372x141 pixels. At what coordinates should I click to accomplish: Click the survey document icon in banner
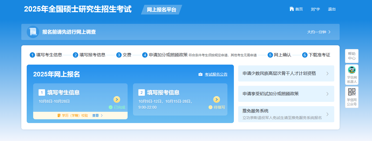point(33,32)
